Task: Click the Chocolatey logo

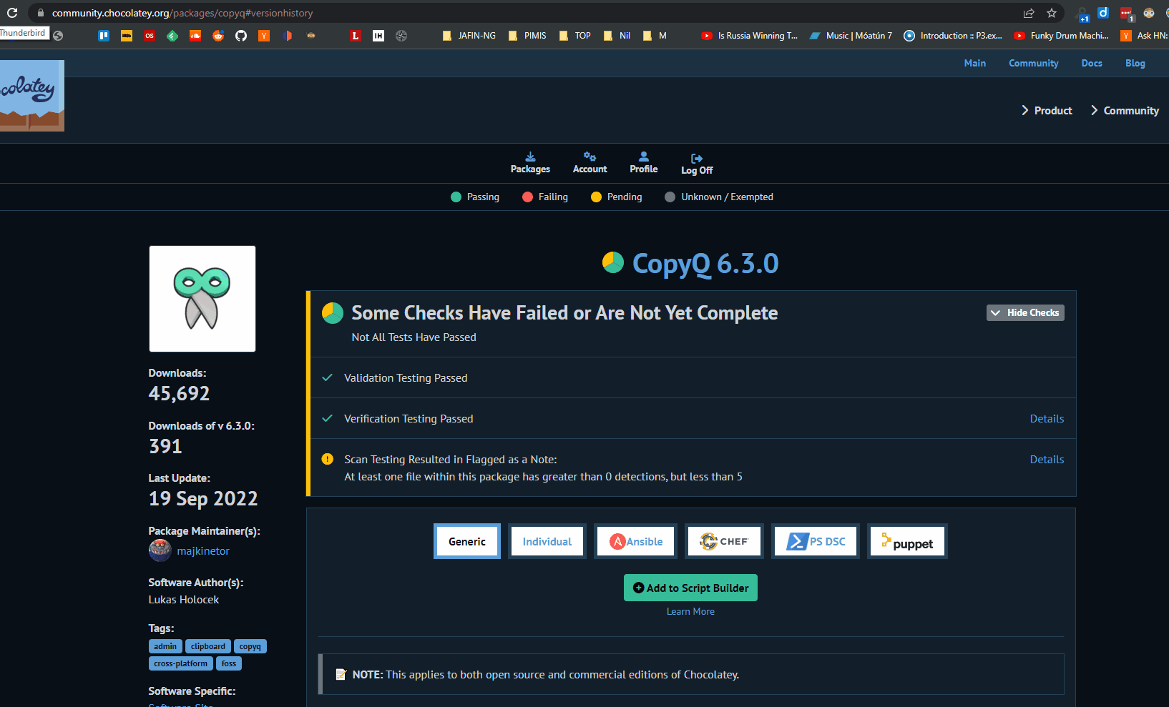Action: pos(32,95)
